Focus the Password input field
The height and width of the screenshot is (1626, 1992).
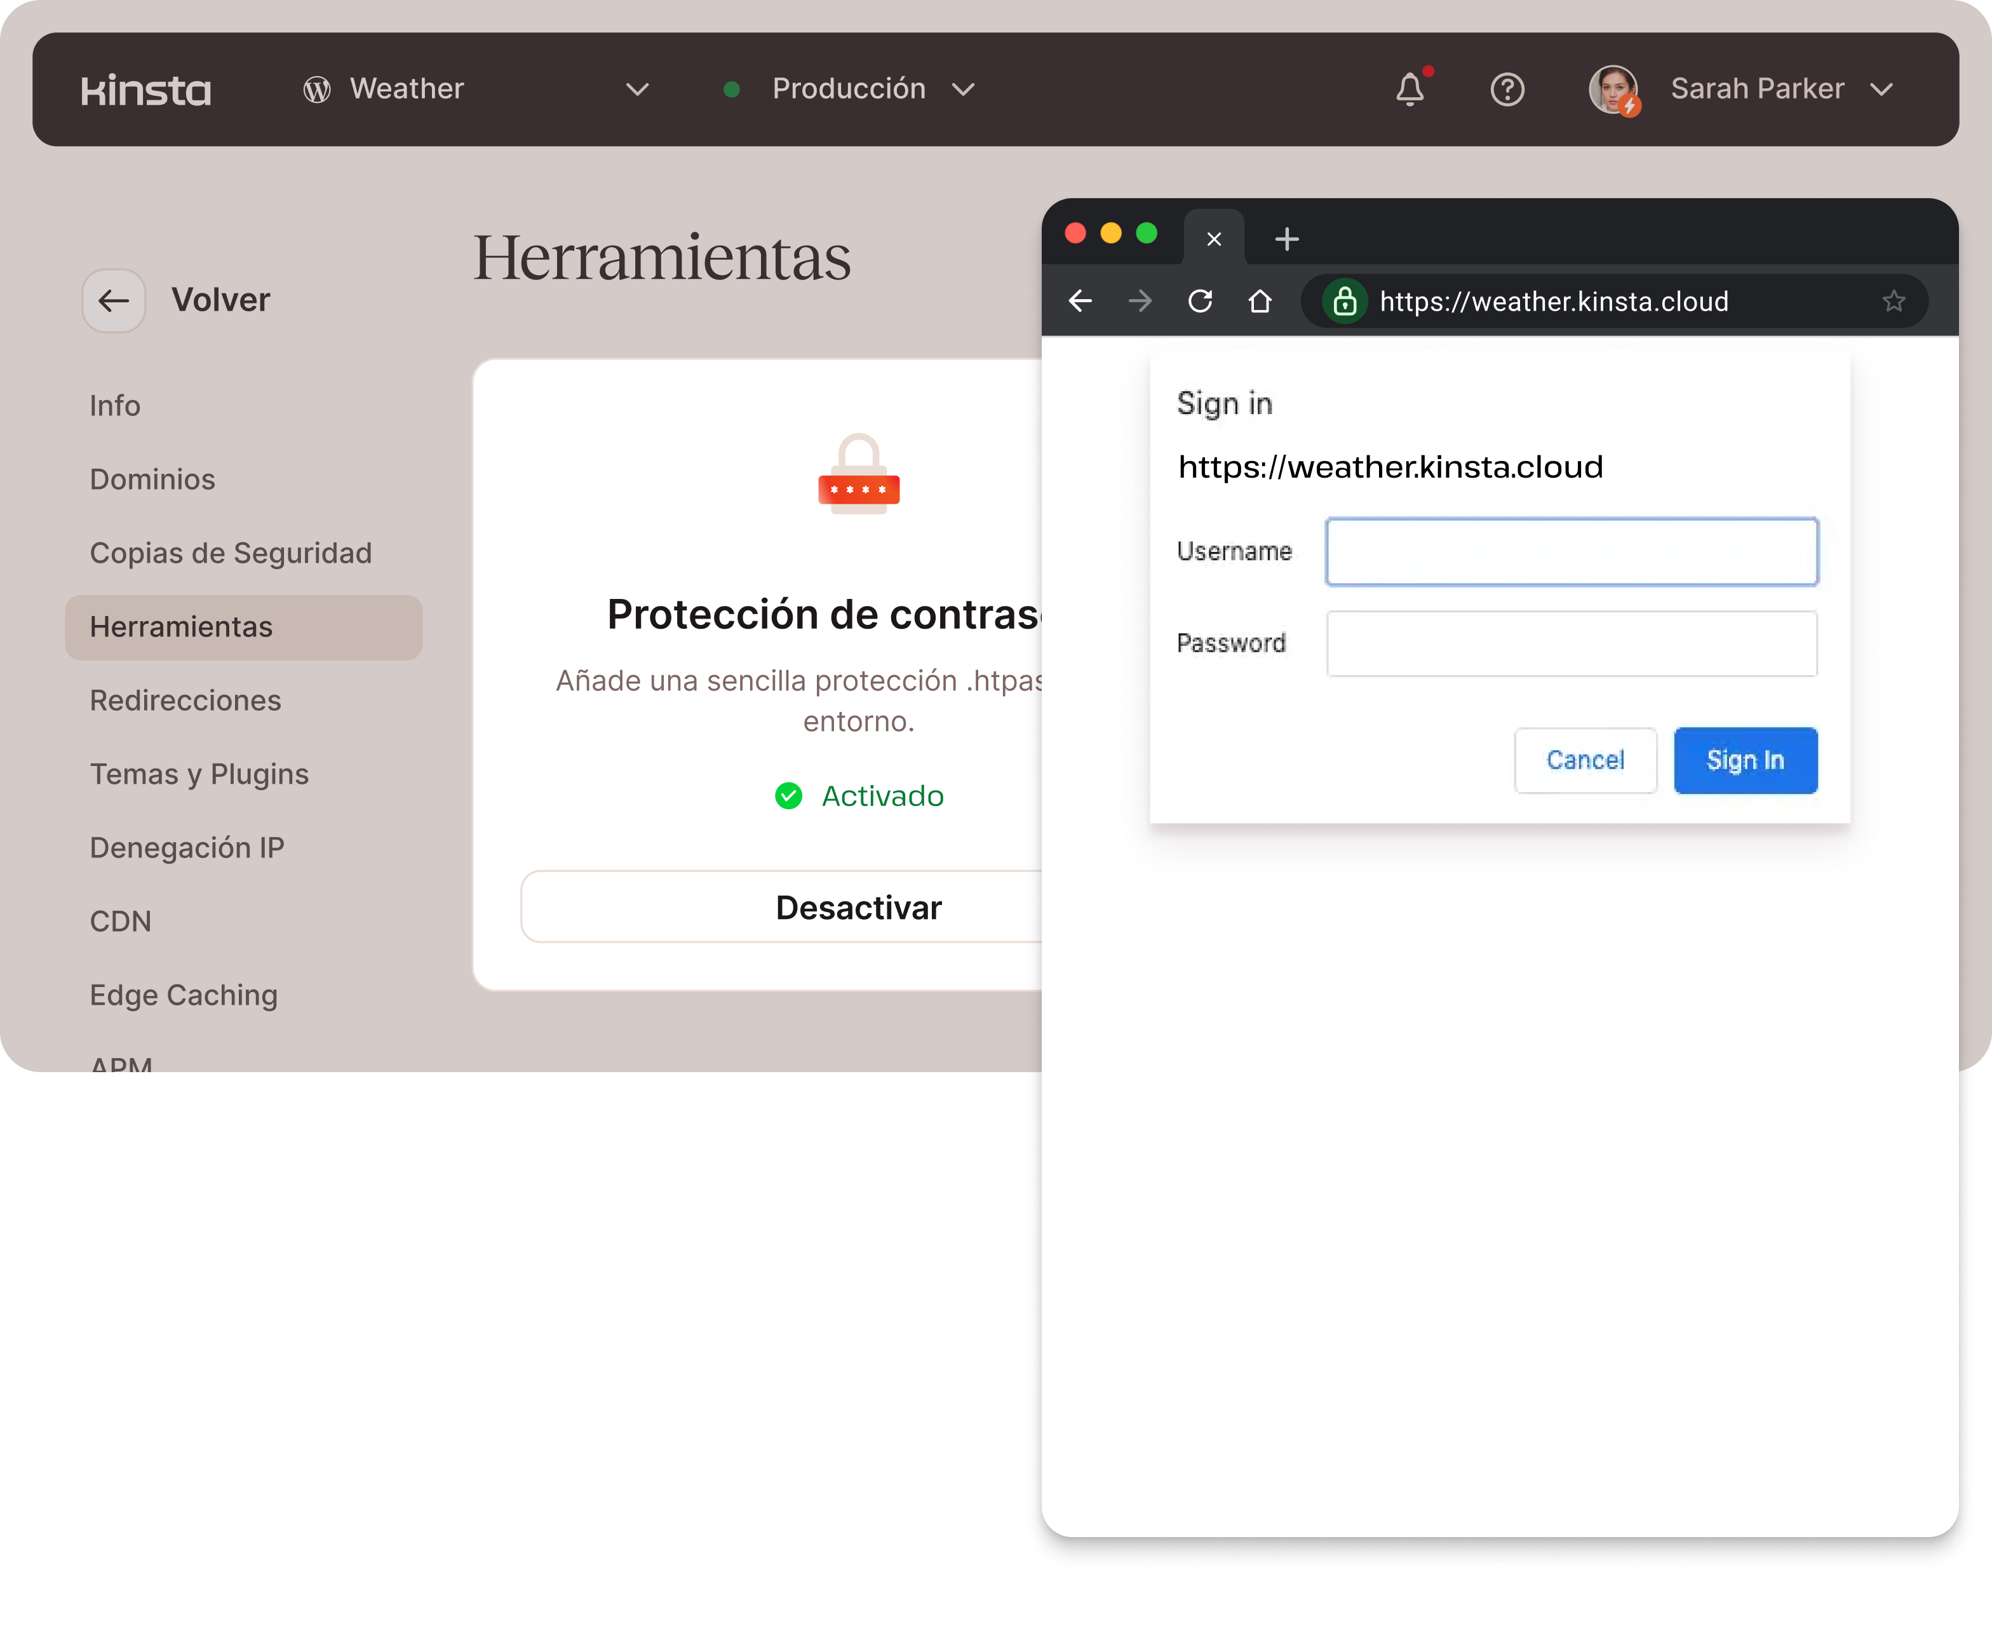click(x=1571, y=645)
